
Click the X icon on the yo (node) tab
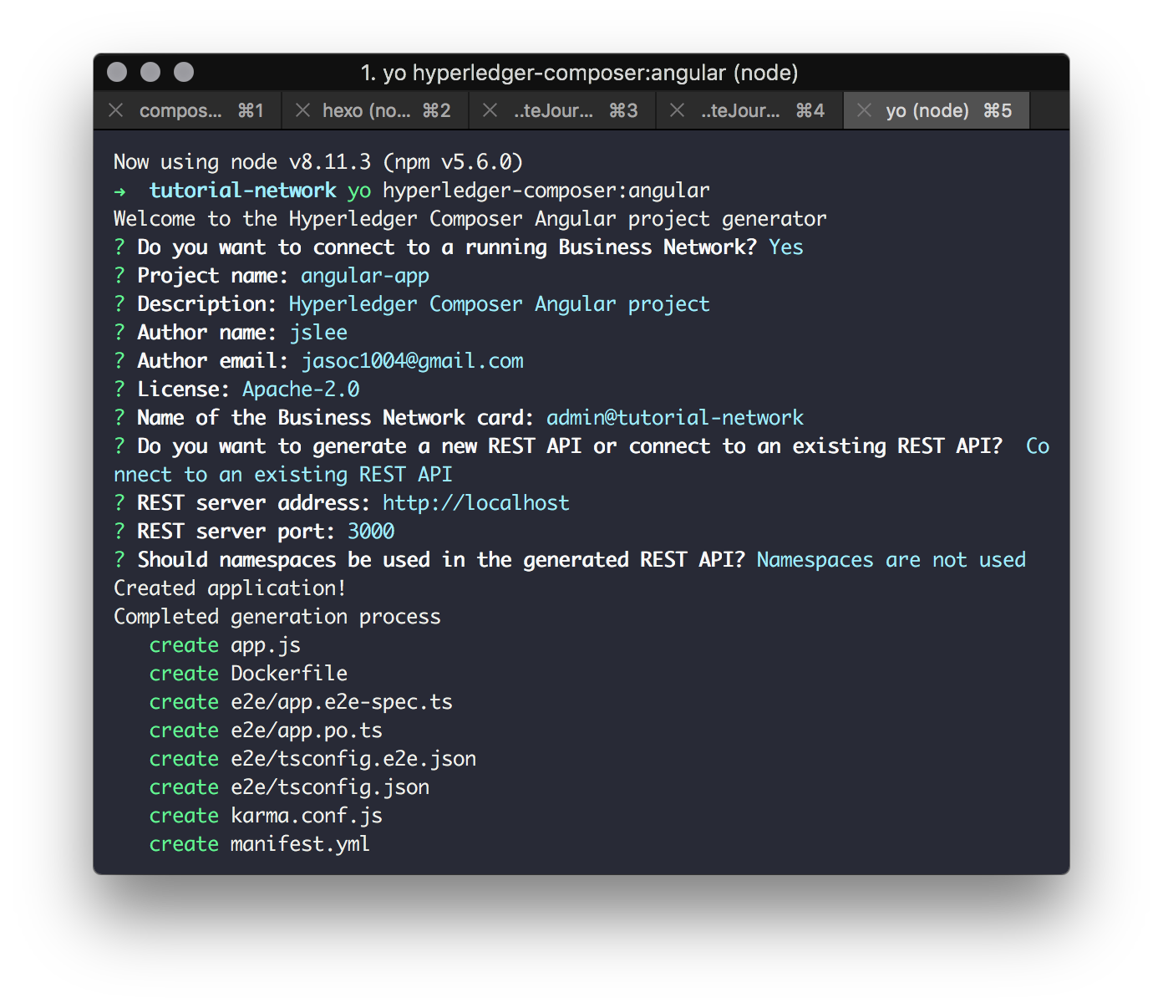(x=864, y=109)
